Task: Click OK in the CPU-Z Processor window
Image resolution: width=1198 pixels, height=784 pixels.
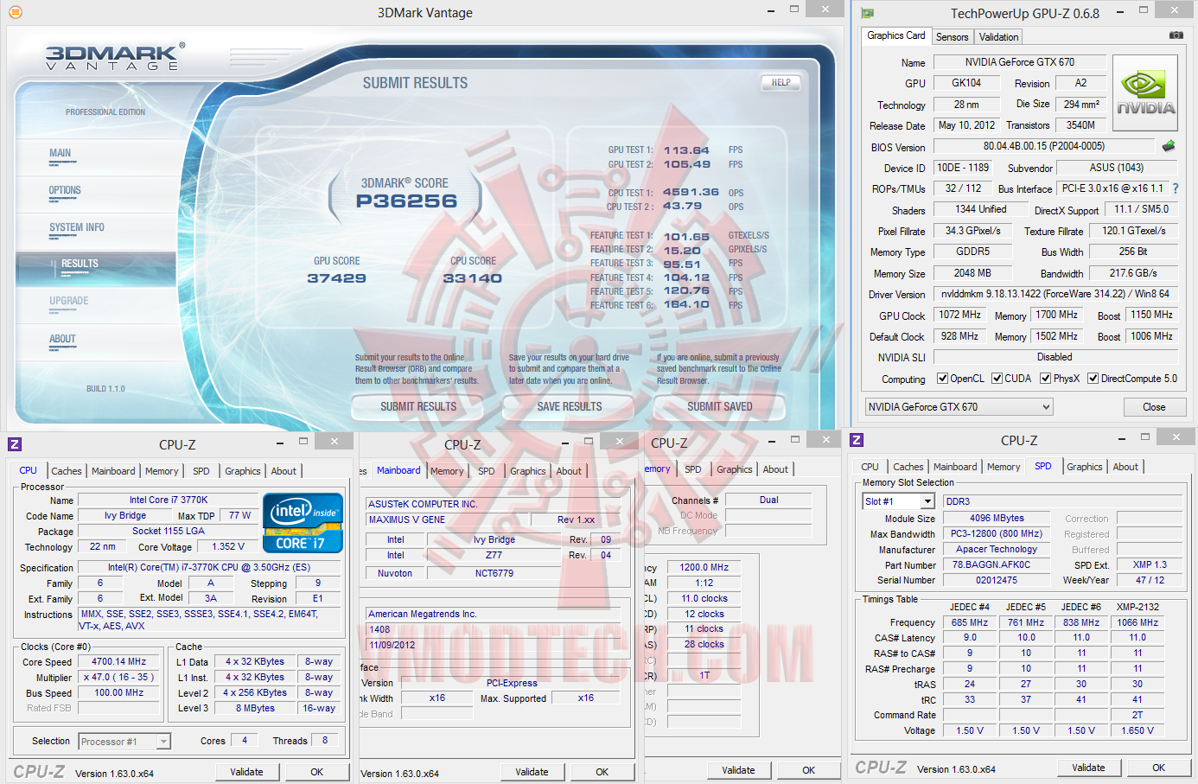Action: (317, 772)
